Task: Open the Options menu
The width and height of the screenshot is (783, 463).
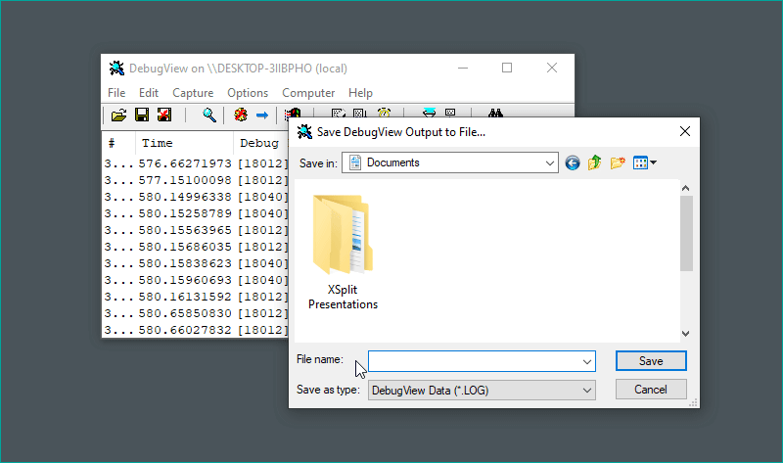Action: [x=248, y=93]
